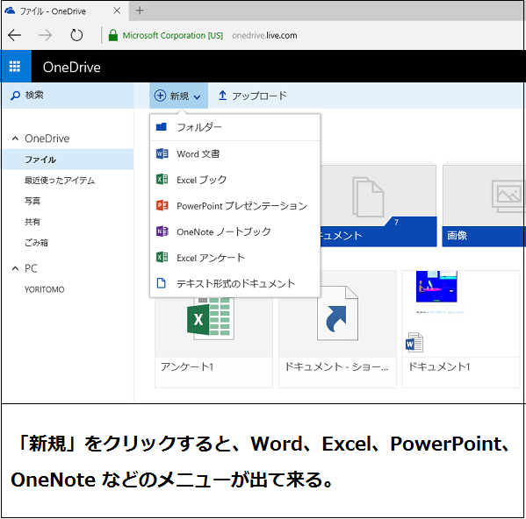Open ごみ箱 in the sidebar
The height and width of the screenshot is (519, 526).
36,243
